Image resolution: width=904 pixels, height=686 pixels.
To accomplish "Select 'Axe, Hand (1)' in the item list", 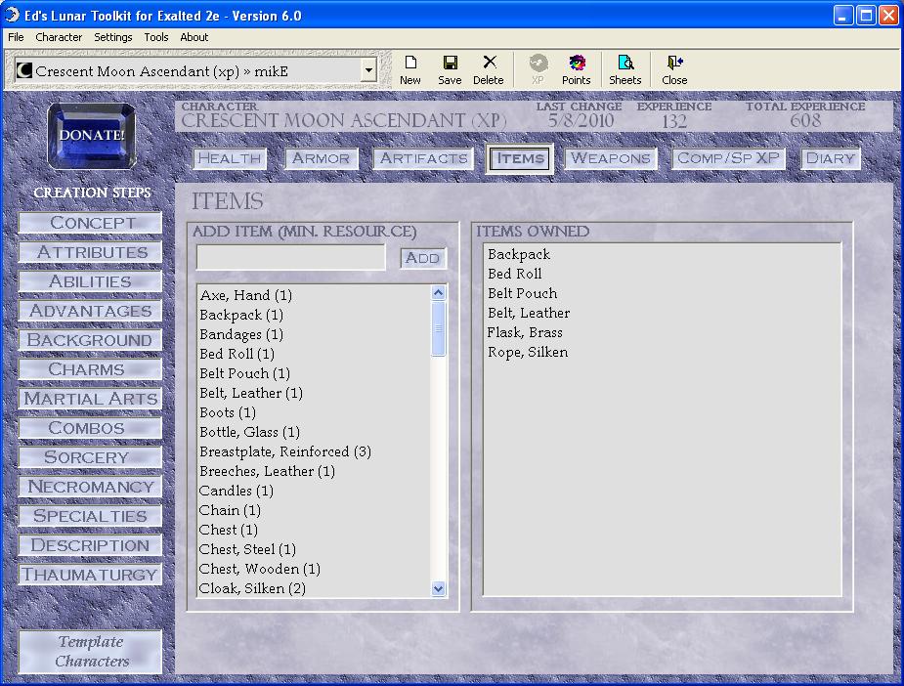I will [246, 296].
